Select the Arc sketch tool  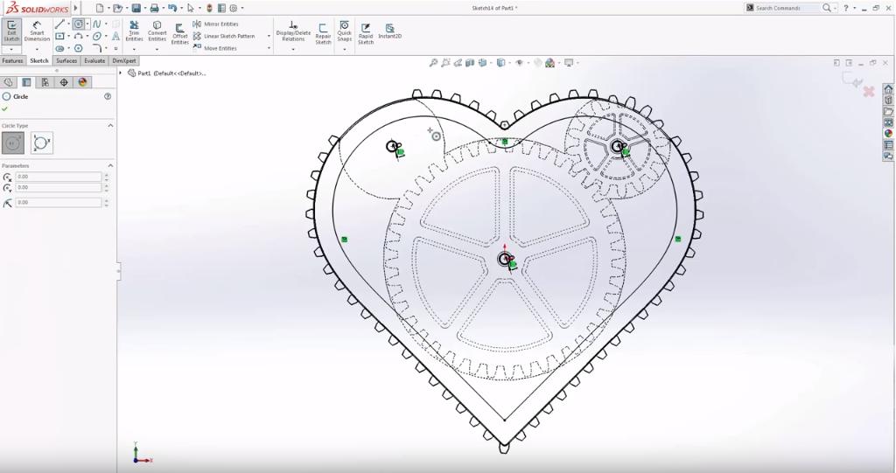(x=78, y=36)
